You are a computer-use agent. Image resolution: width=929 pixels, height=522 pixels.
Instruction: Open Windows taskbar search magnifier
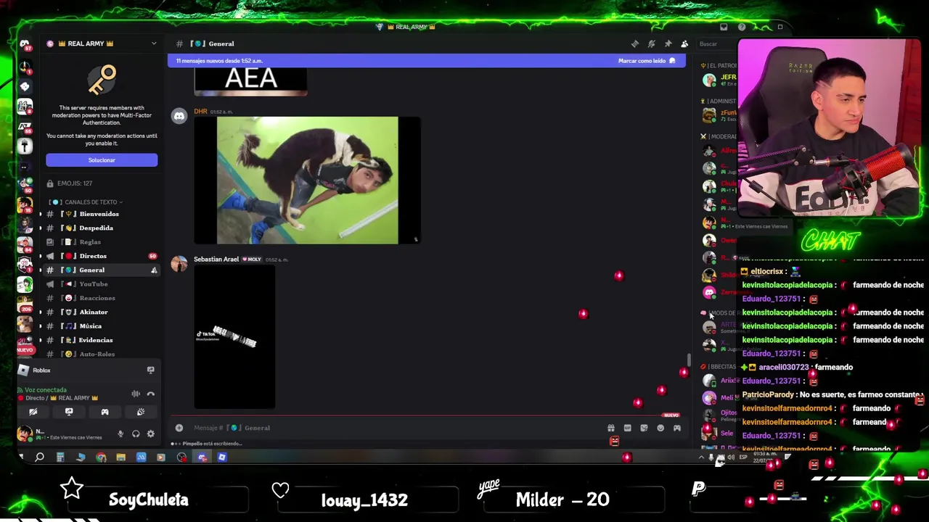(40, 457)
